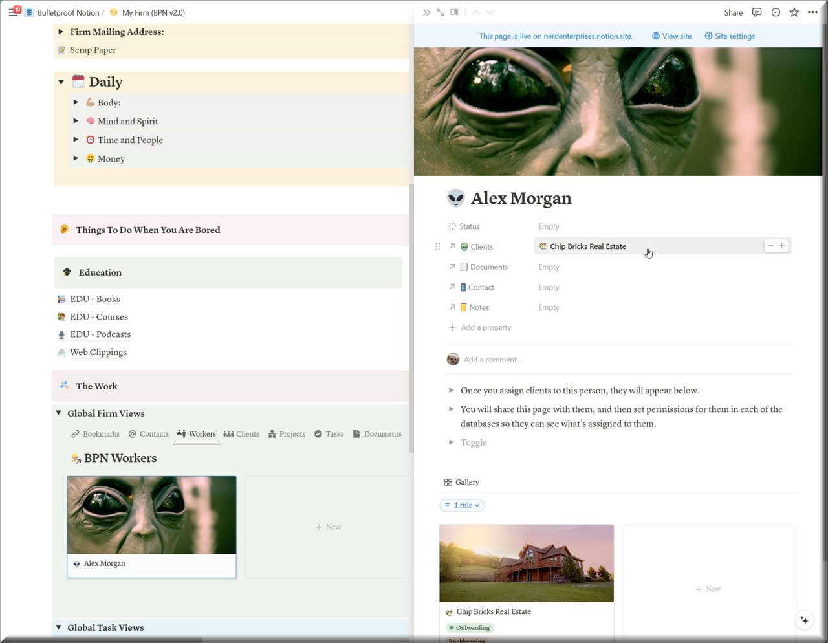The image size is (828, 643).
Task: Add new card in BPN Workers gallery
Action: 327,527
